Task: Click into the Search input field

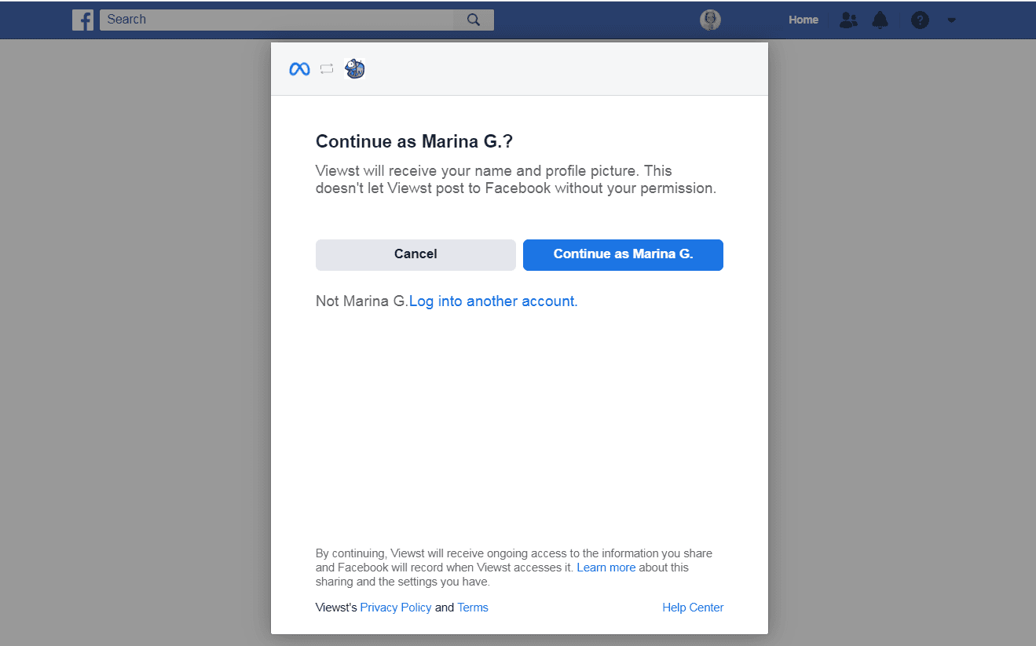Action: (x=277, y=20)
